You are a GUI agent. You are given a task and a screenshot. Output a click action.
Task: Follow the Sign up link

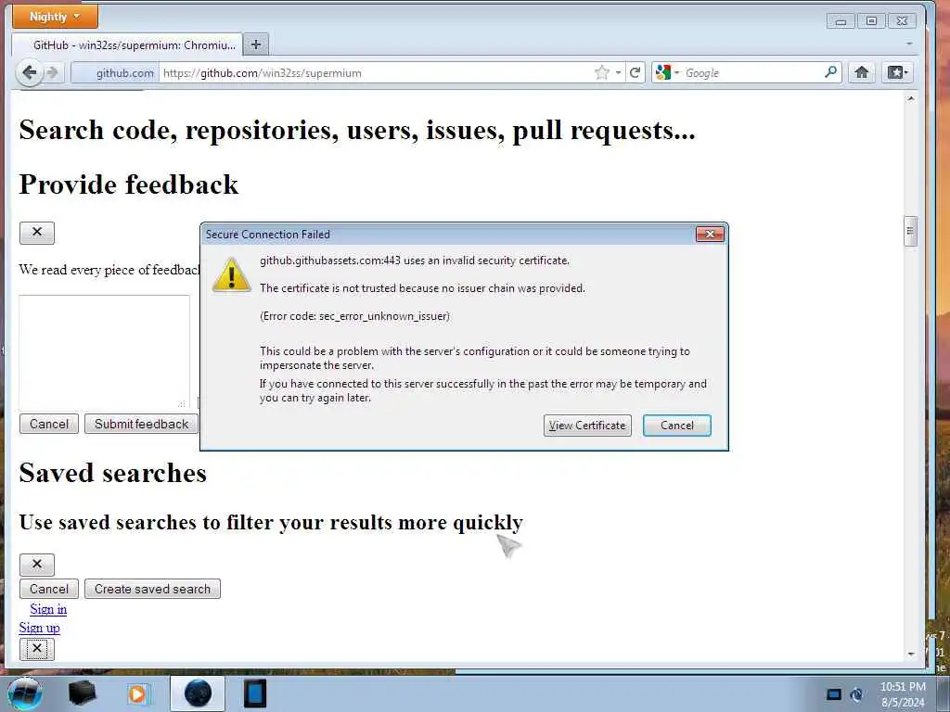(39, 628)
